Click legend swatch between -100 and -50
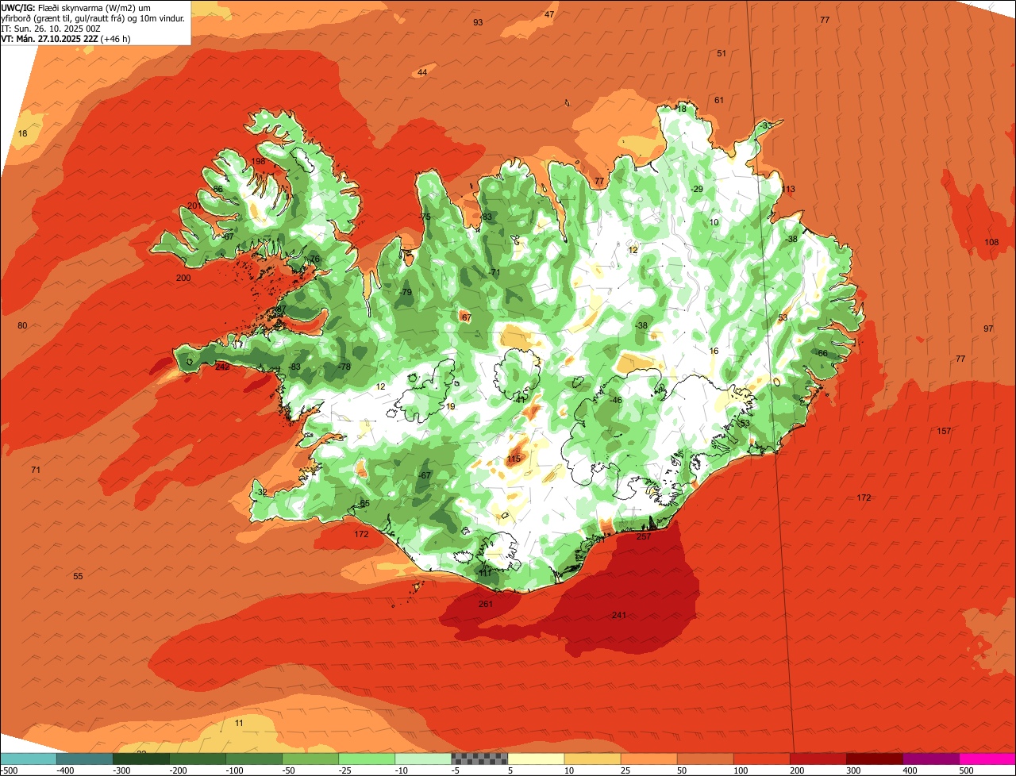Viewport: 1016px width, 776px height. [253, 759]
